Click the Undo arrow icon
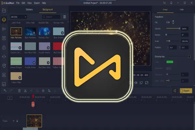The width and height of the screenshot is (195, 130). [x=5, y=91]
